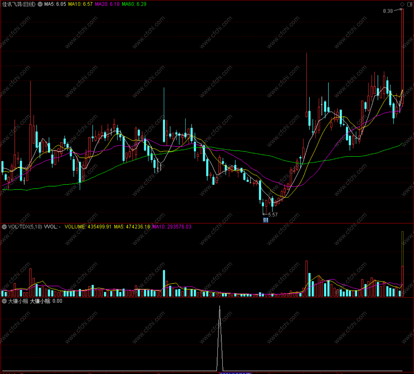Toggle the side panel icon at top right
Viewport: 414px width, 374px height.
point(409,4)
